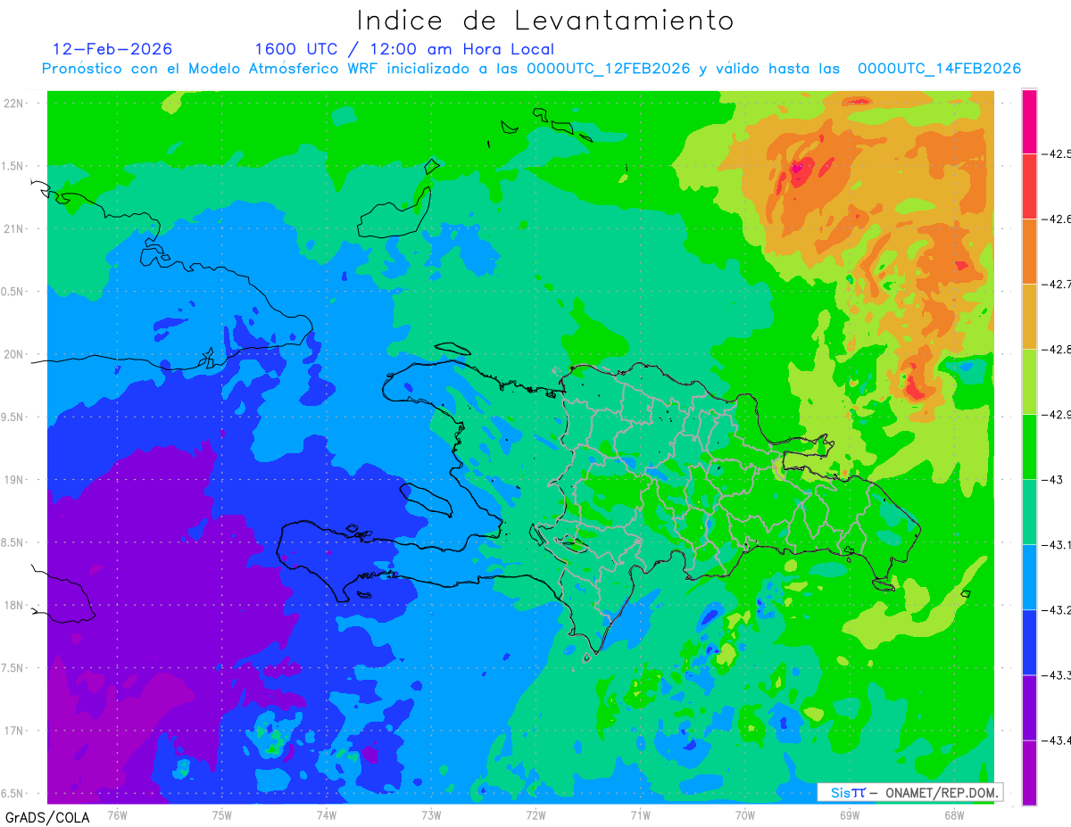Select the light blue swatch between -43.1 and -43.2
The width and height of the screenshot is (1071, 827).
click(1029, 577)
